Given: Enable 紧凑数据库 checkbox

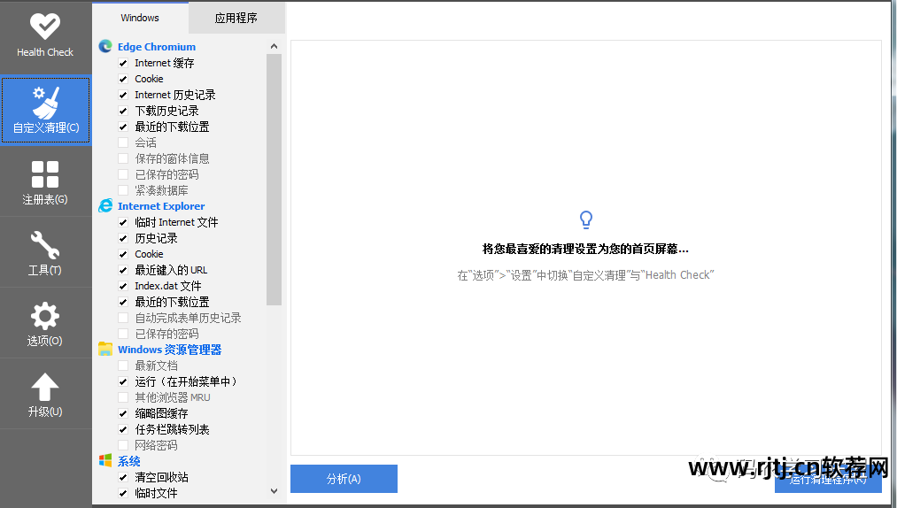Looking at the screenshot, I should 123,190.
